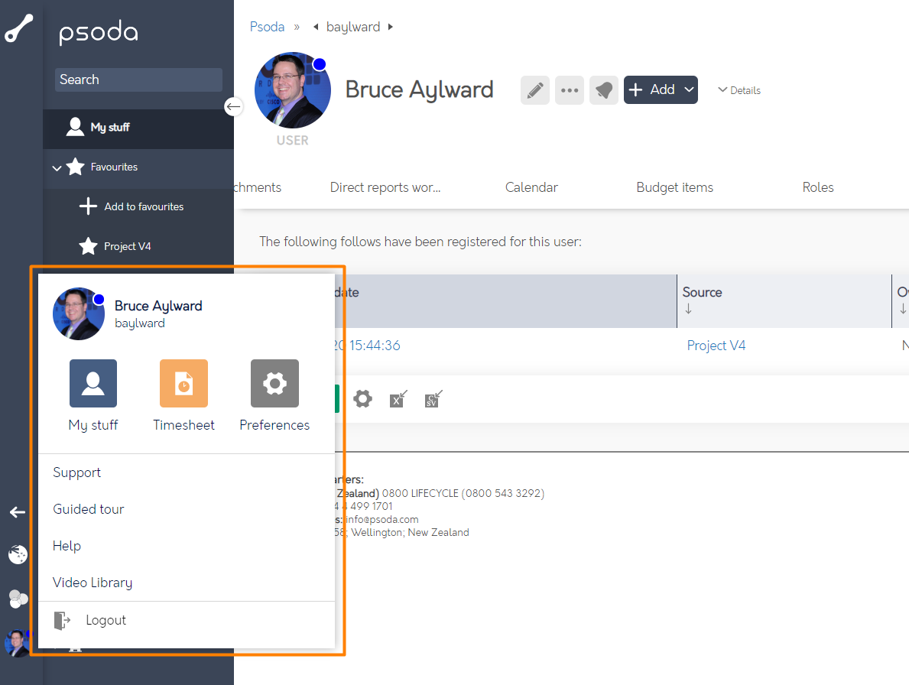The image size is (909, 685).
Task: Select Guided tour from the popup menu
Action: 89,509
